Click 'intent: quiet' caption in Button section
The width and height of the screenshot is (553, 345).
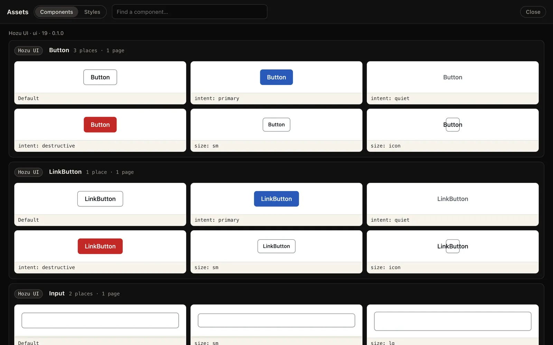tap(390, 98)
